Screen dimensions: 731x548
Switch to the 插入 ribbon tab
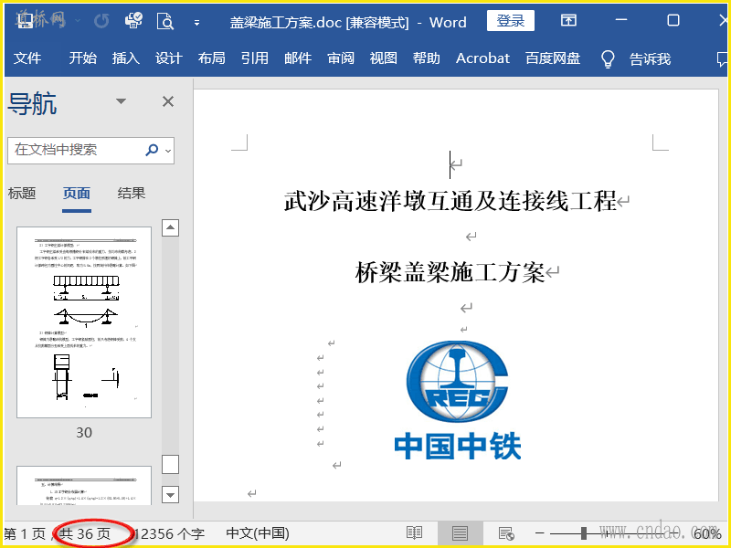[126, 58]
